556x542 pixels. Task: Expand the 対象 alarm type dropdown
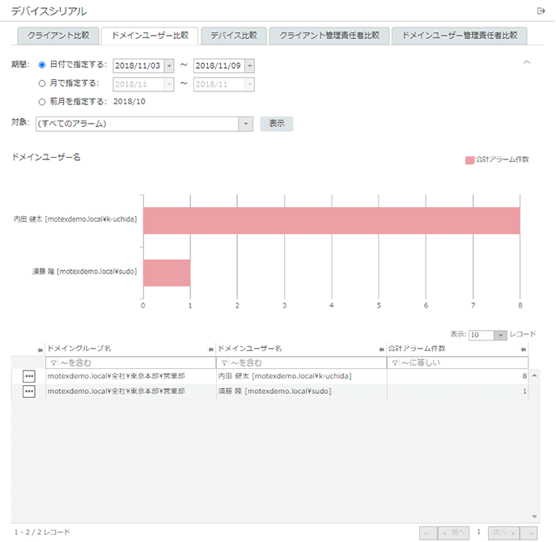246,124
